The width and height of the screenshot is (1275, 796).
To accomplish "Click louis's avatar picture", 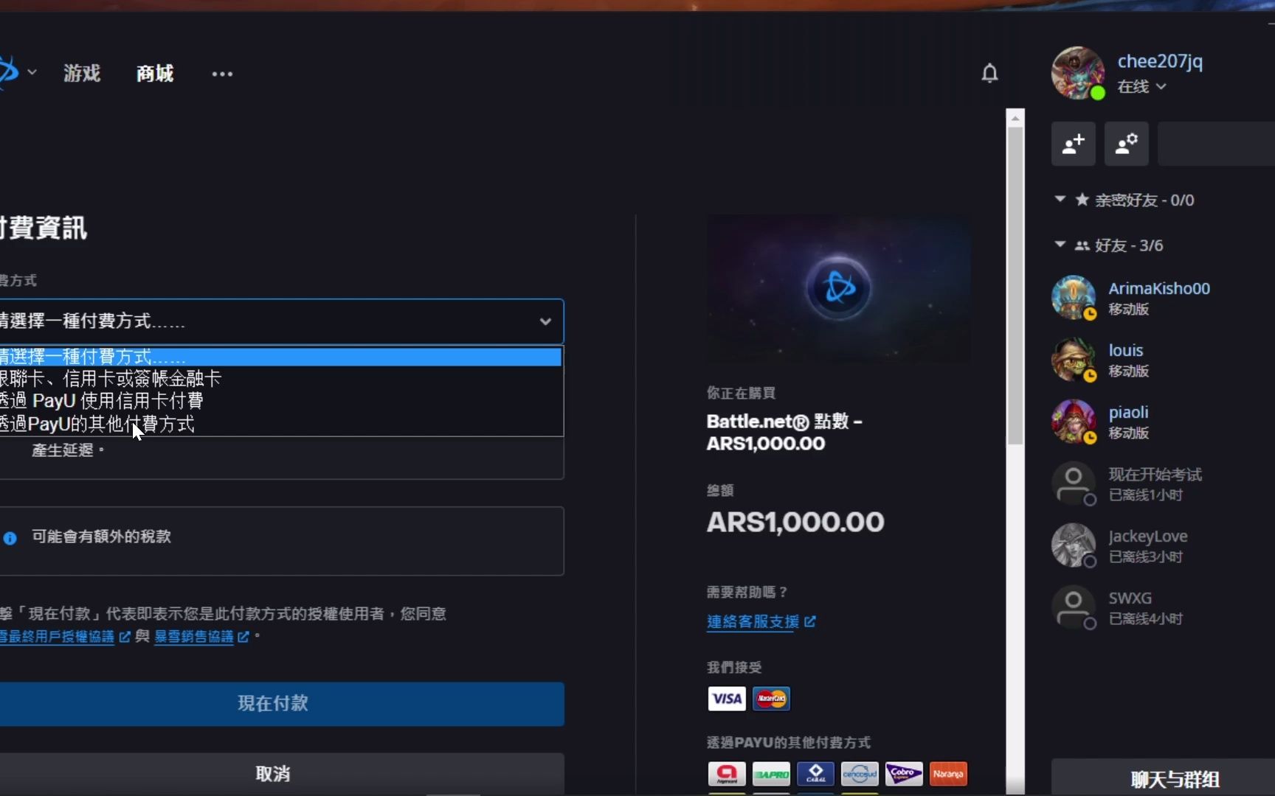I will click(x=1074, y=360).
